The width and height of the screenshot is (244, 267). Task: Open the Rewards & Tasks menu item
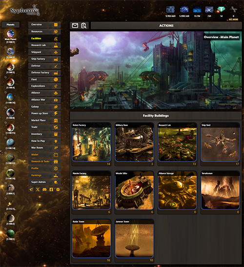pyautogui.click(x=44, y=162)
